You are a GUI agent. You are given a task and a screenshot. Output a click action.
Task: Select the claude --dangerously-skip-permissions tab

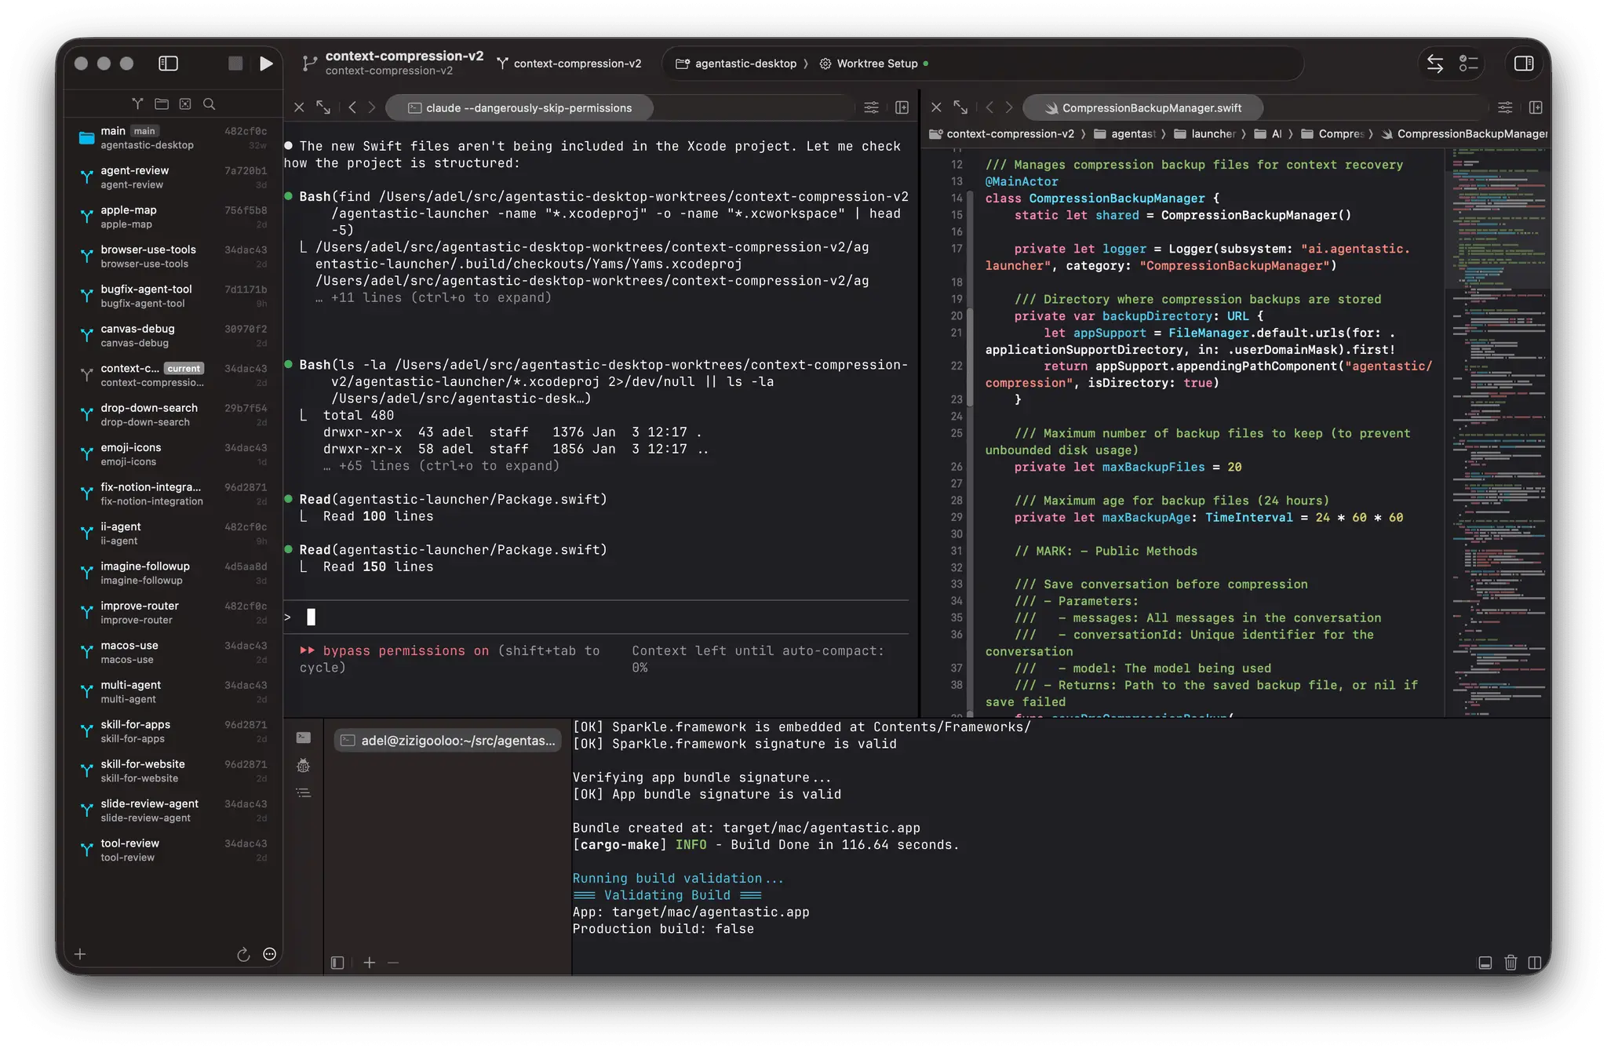[x=519, y=107]
